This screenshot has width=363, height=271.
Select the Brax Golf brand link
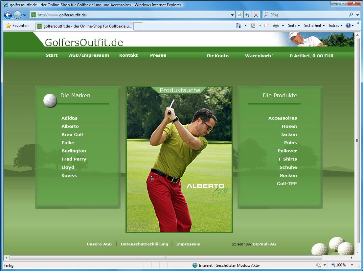click(72, 135)
